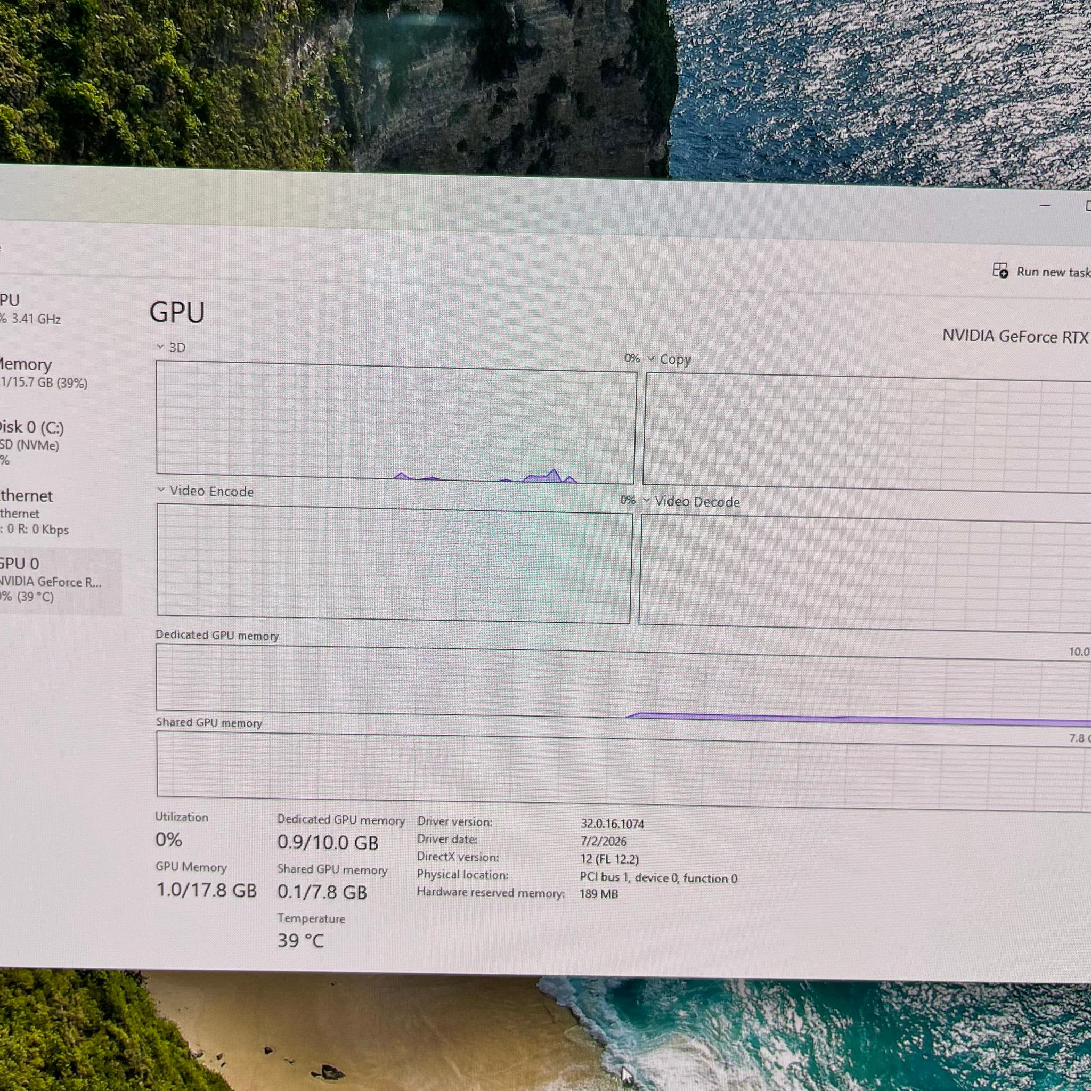Click the driver version value 32.0.16.1074
The image size is (1091, 1091).
612,824
